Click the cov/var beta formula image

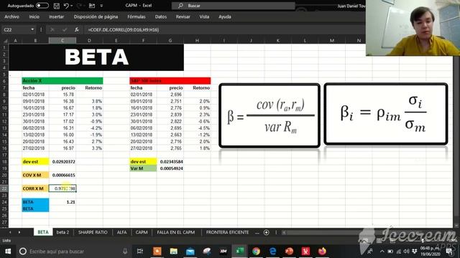pyautogui.click(x=270, y=115)
